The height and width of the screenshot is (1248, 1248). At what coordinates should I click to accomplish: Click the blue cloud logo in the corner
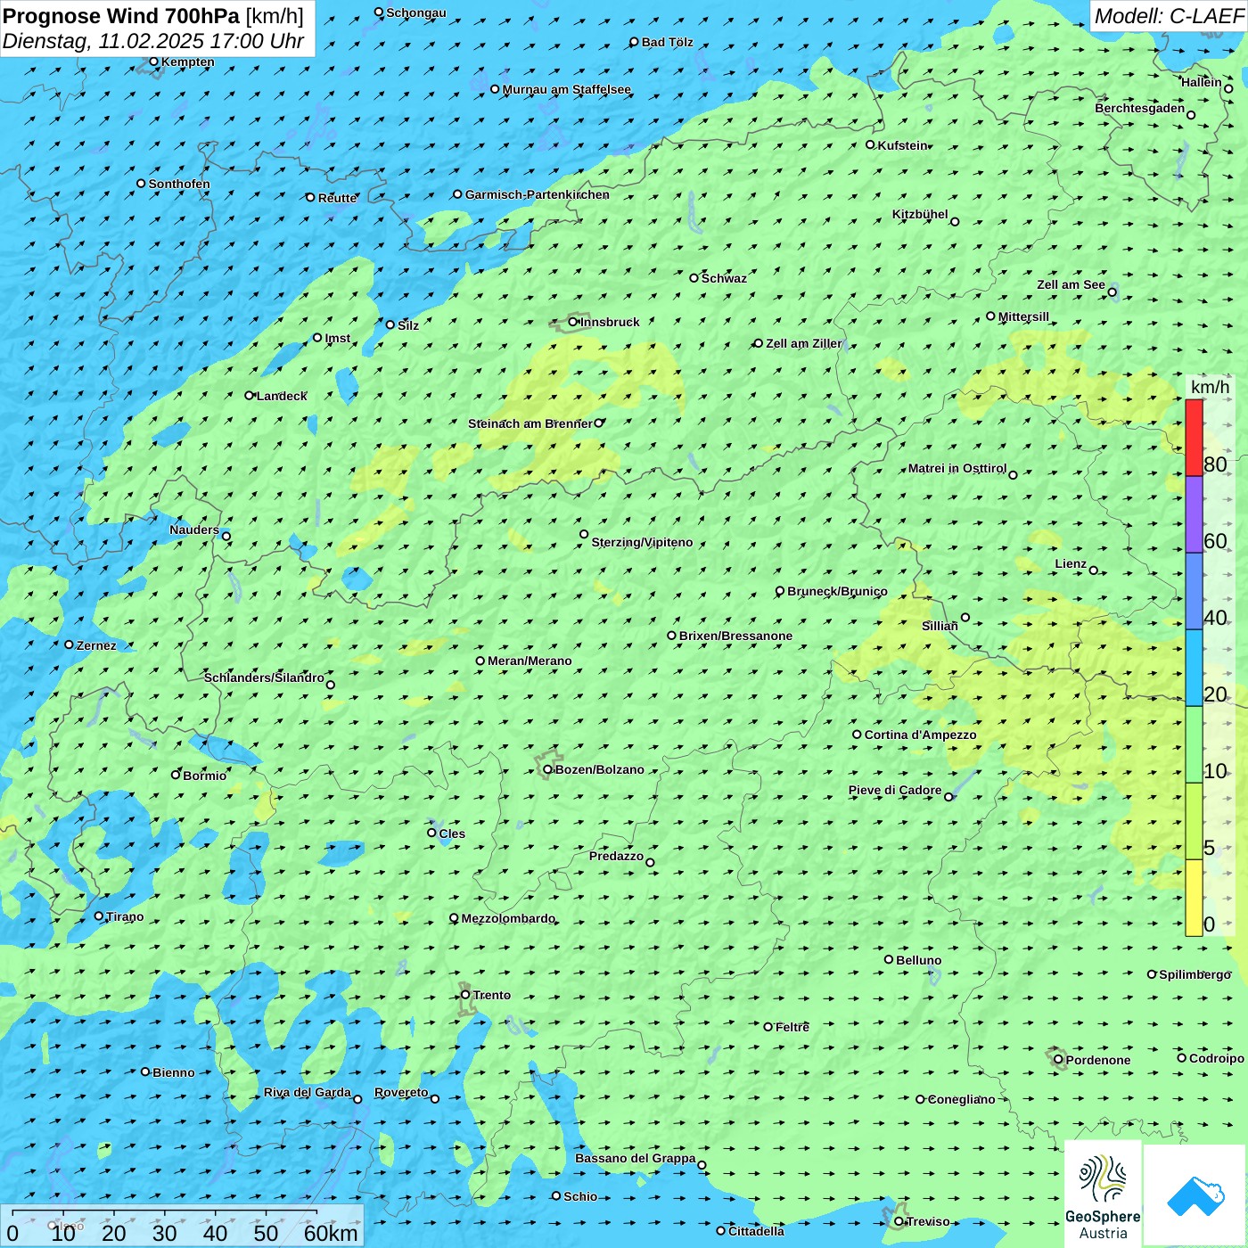point(1195,1196)
